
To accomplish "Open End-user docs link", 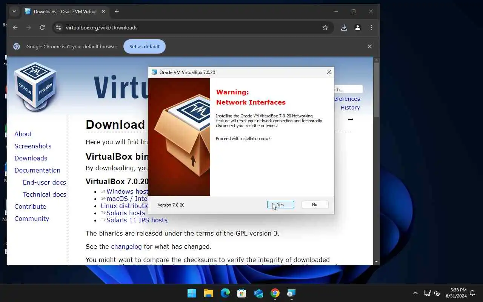I will click(45, 182).
